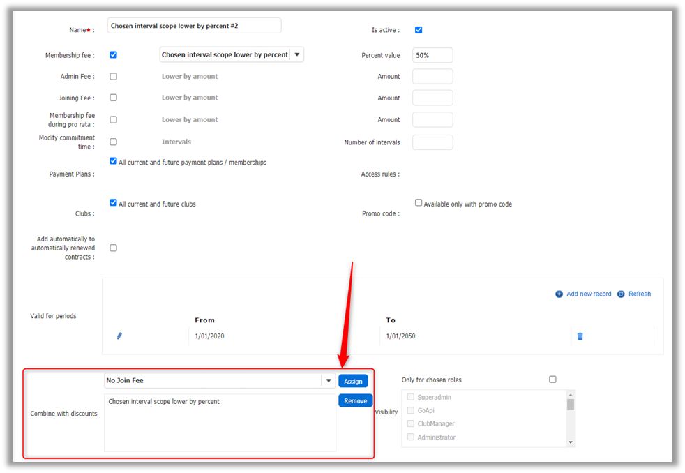
Task: Check the Only for chosen roles box
Action: tap(552, 380)
